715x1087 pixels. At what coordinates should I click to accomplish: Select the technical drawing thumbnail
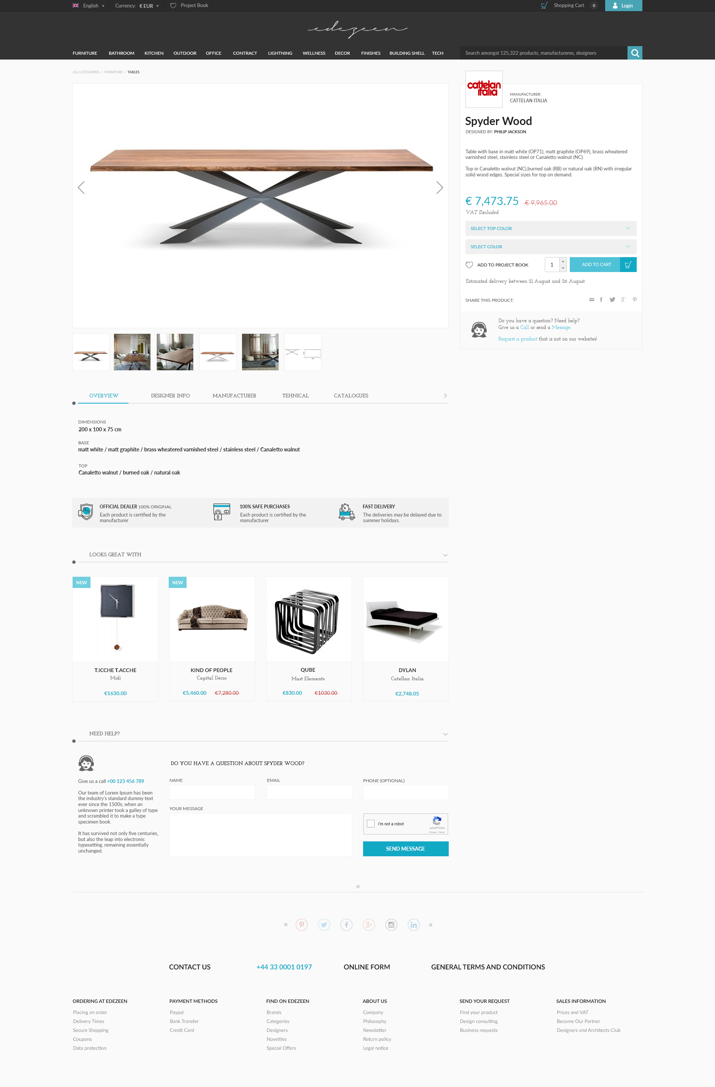[303, 352]
